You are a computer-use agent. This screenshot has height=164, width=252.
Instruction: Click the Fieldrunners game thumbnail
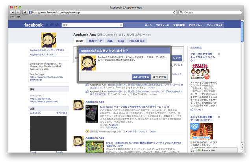coord(94,147)
